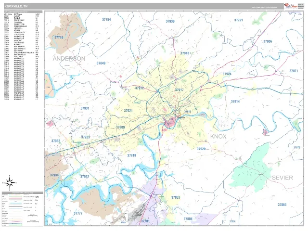Select ZIP label 37918 on the map
This screenshot has height=231, width=308.
[185, 53]
